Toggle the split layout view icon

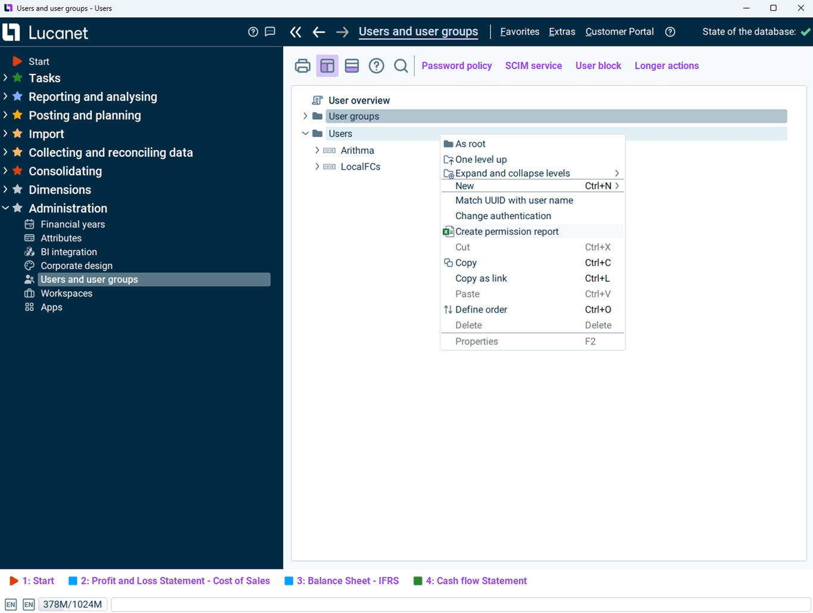(x=327, y=66)
